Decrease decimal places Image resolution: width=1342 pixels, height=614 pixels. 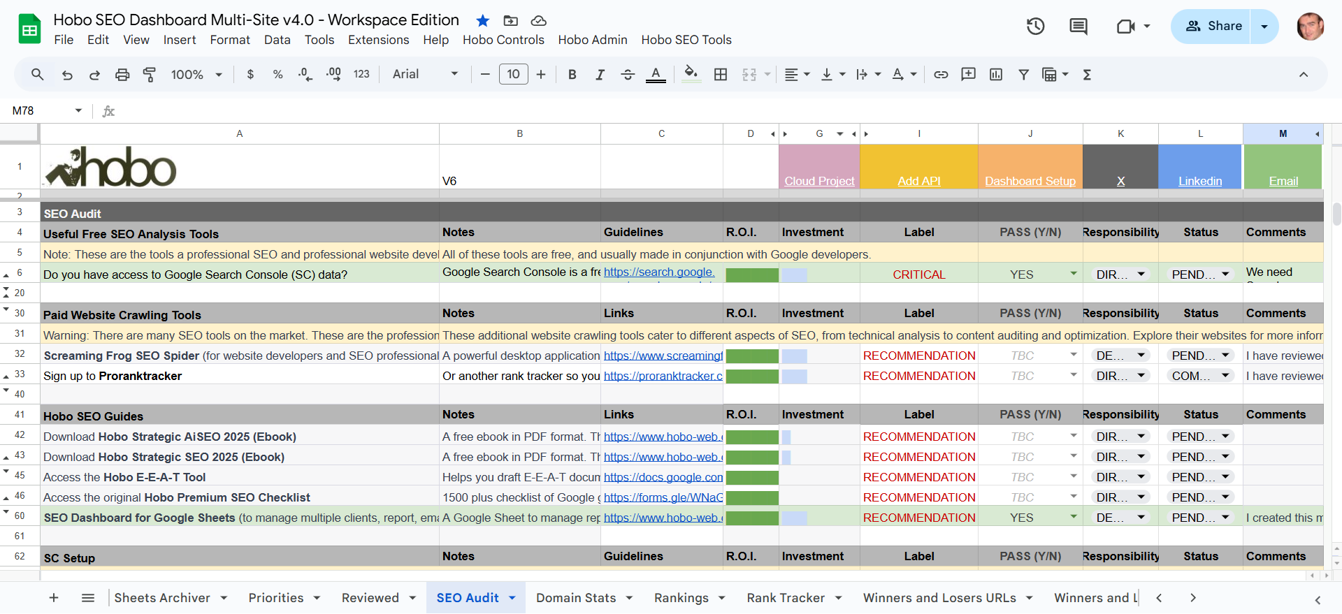click(x=305, y=74)
